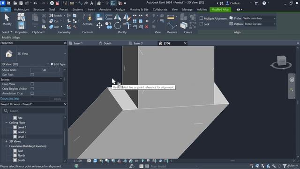Select Trim/Extend to Corner tool
Screen dimensions: 300x169
127,25
